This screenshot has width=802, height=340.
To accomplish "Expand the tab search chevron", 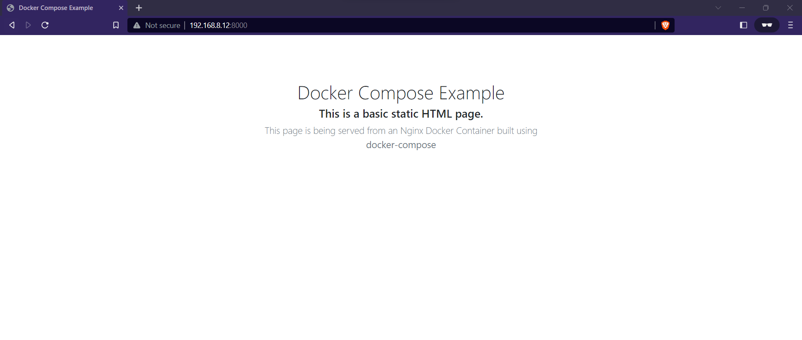I will [x=718, y=8].
